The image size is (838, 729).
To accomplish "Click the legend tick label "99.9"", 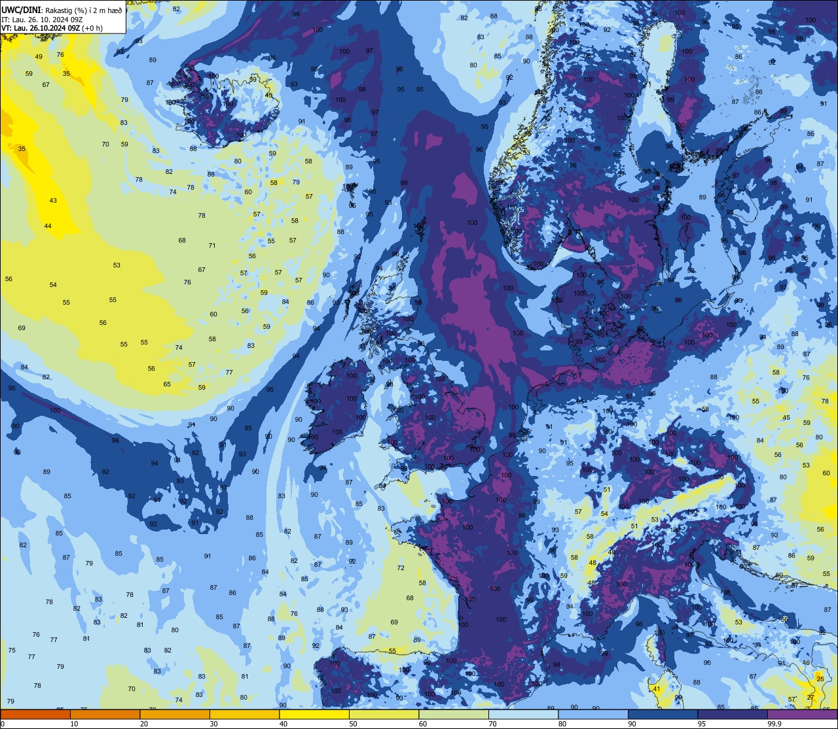I will 775,723.
